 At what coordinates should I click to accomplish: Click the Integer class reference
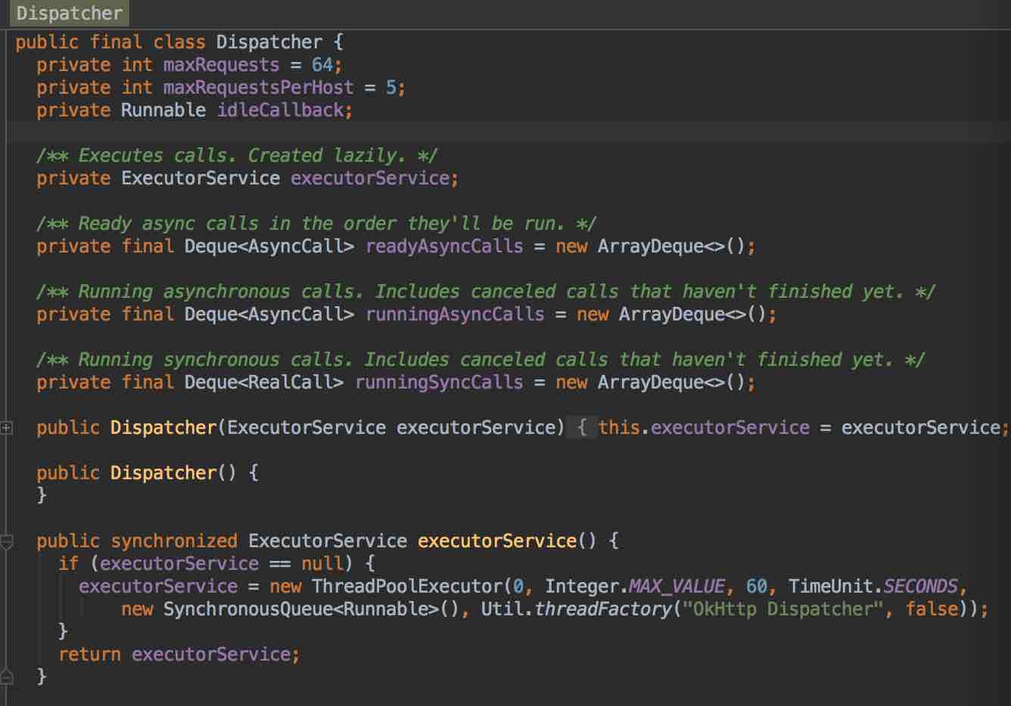(582, 587)
